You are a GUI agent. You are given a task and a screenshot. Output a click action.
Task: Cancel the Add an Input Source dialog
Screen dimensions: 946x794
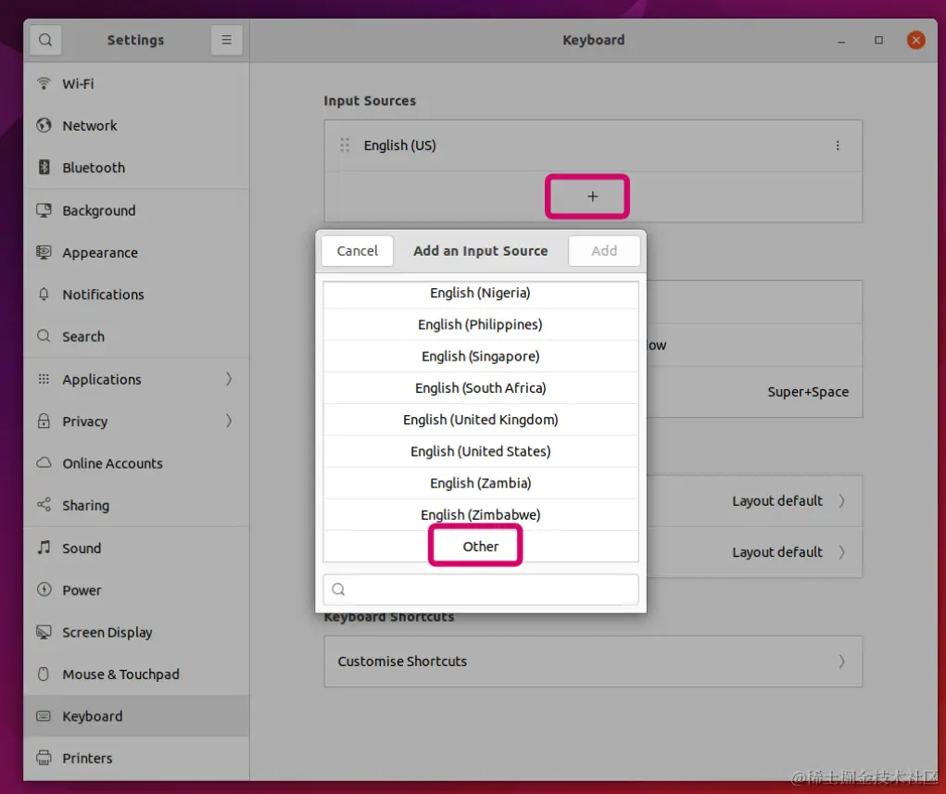357,250
